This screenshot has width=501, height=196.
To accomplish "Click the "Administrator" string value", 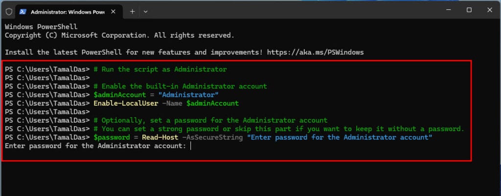I will coord(188,95).
